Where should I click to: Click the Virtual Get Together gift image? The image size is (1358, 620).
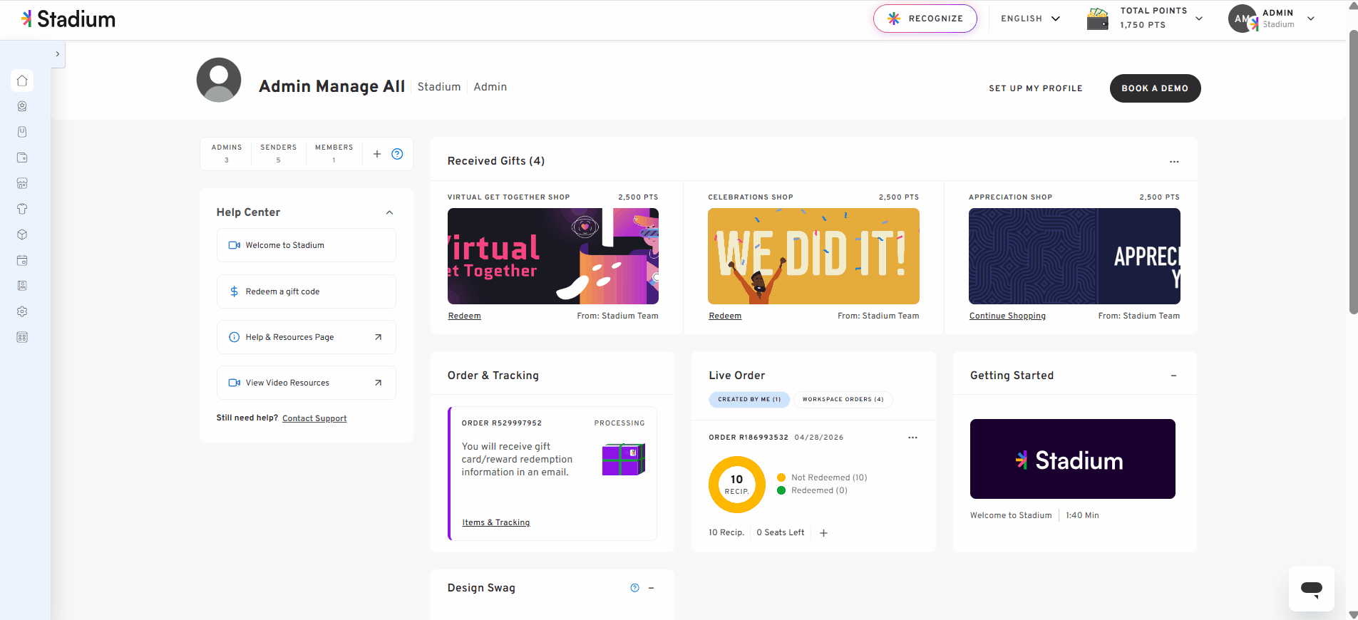[x=553, y=257]
